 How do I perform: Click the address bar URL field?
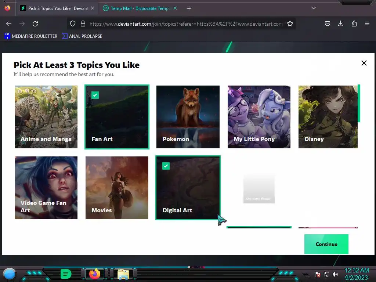(x=186, y=24)
